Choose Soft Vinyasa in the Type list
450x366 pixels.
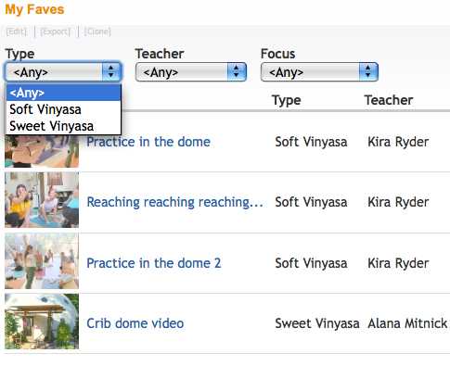[x=63, y=109]
